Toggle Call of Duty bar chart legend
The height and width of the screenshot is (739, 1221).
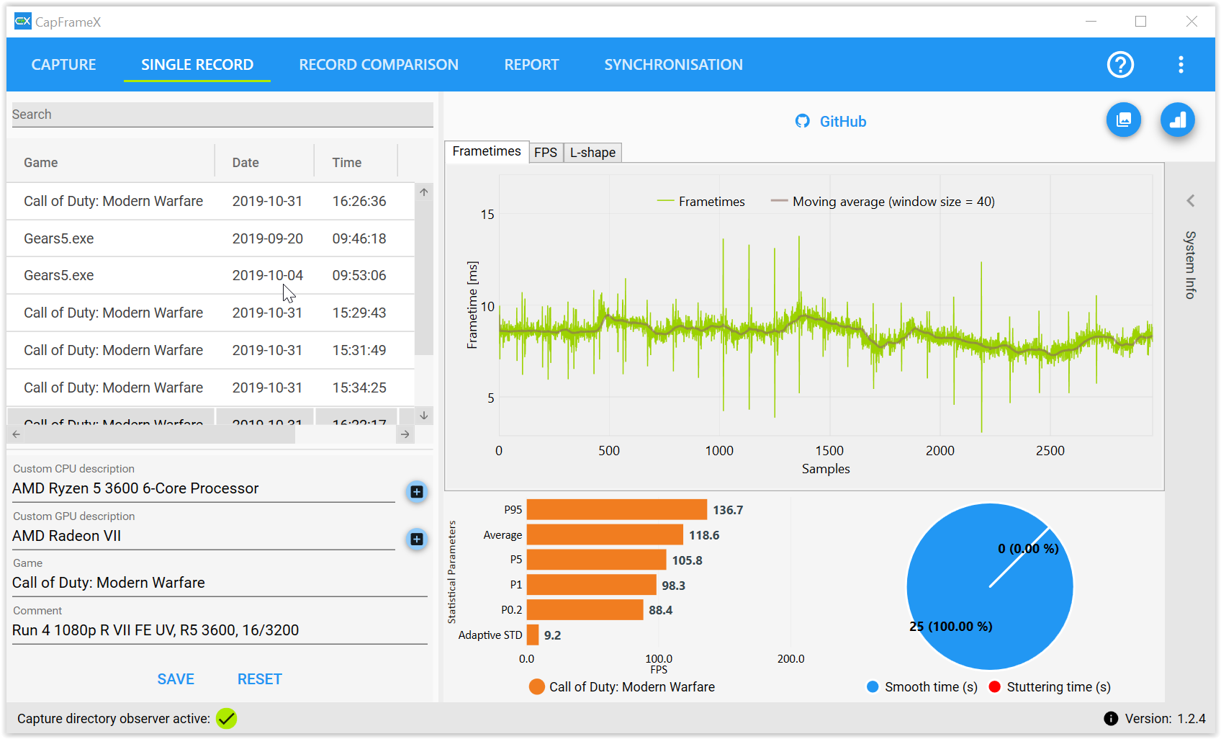point(622,686)
